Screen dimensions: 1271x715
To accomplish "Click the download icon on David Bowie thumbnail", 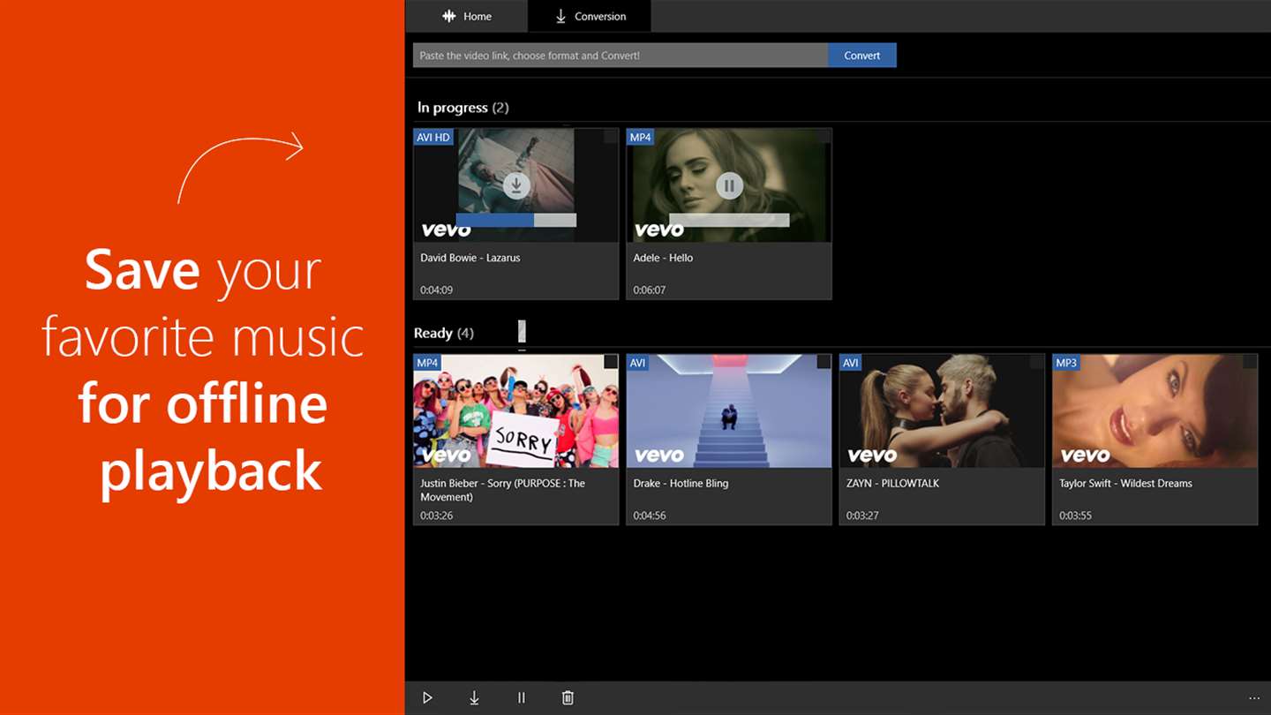I will [x=516, y=185].
